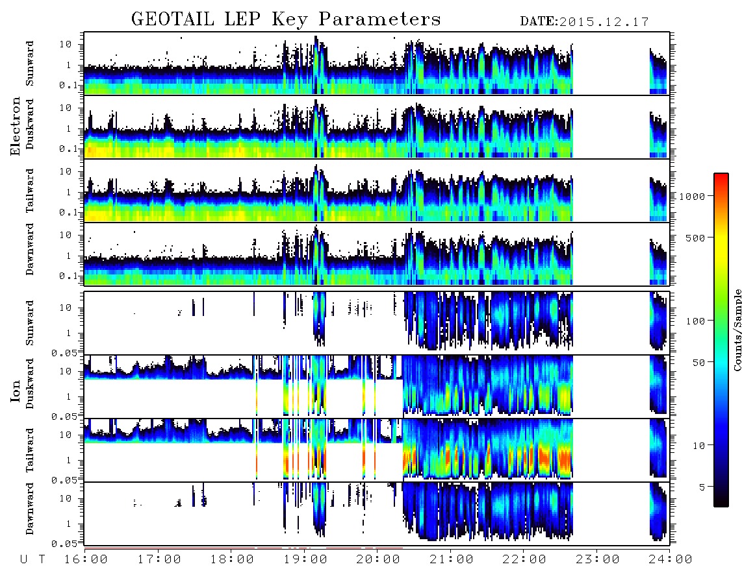Click the Ion Duskward spectrogram panel

(x=377, y=387)
